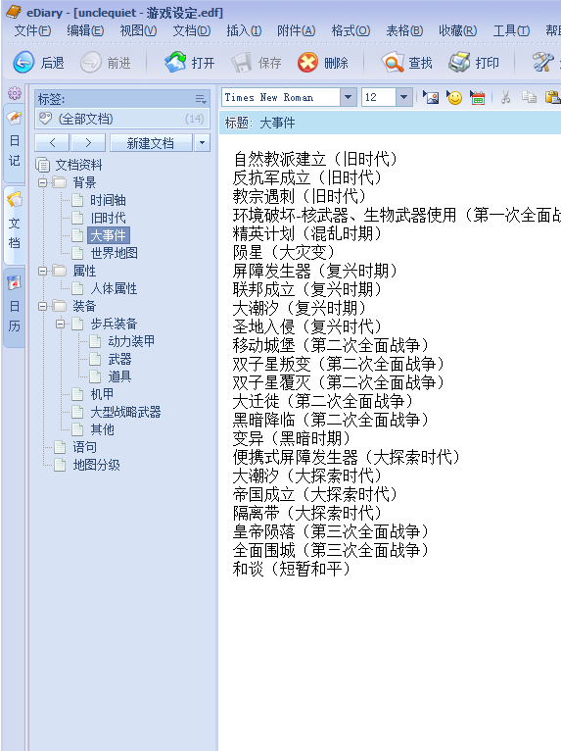Open the 收藏 menu
561x751 pixels.
(x=457, y=30)
